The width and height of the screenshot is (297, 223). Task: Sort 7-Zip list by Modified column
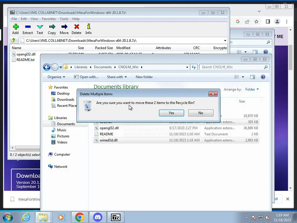[129, 48]
